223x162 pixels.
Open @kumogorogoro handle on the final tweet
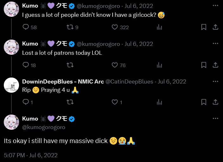pyautogui.click(x=44, y=127)
